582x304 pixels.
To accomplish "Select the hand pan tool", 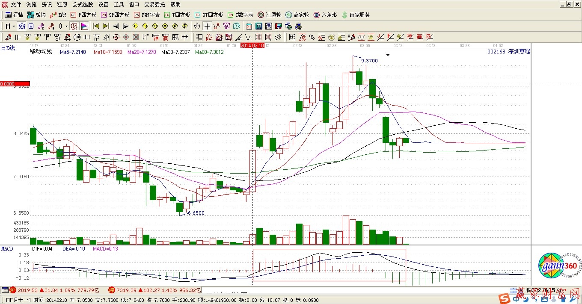I will click(197, 26).
